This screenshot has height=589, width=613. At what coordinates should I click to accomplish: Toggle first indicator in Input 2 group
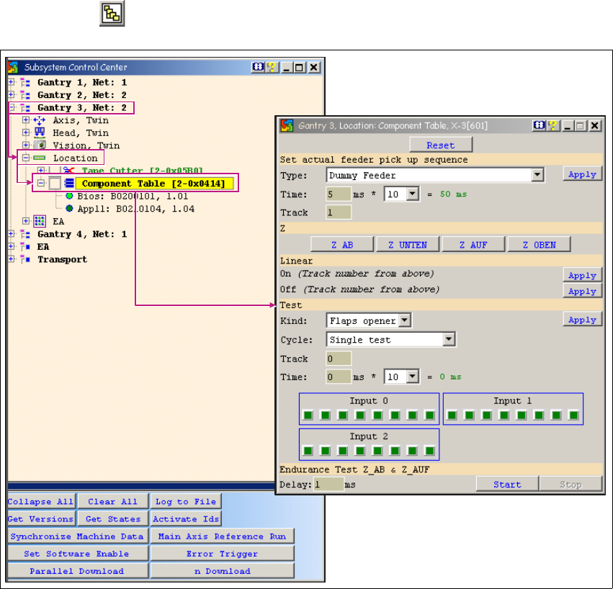(x=308, y=451)
